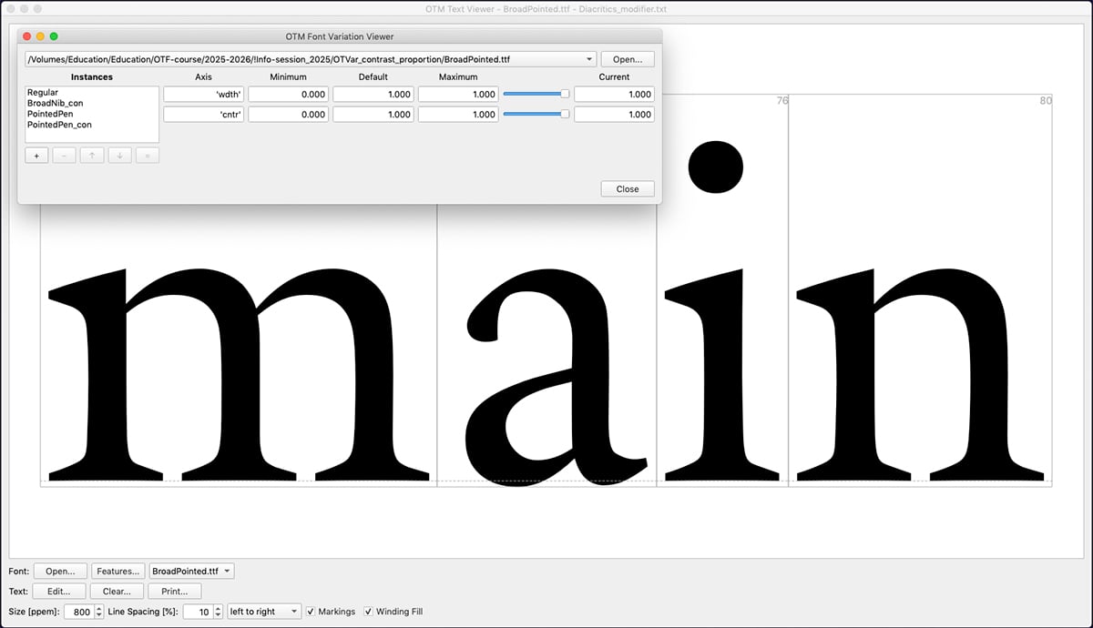The height and width of the screenshot is (628, 1093).
Task: Click the Line Spacing field showing 10
Action: point(198,612)
